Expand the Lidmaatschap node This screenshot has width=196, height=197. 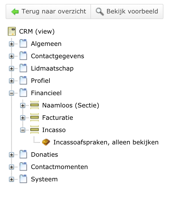[x=12, y=69]
